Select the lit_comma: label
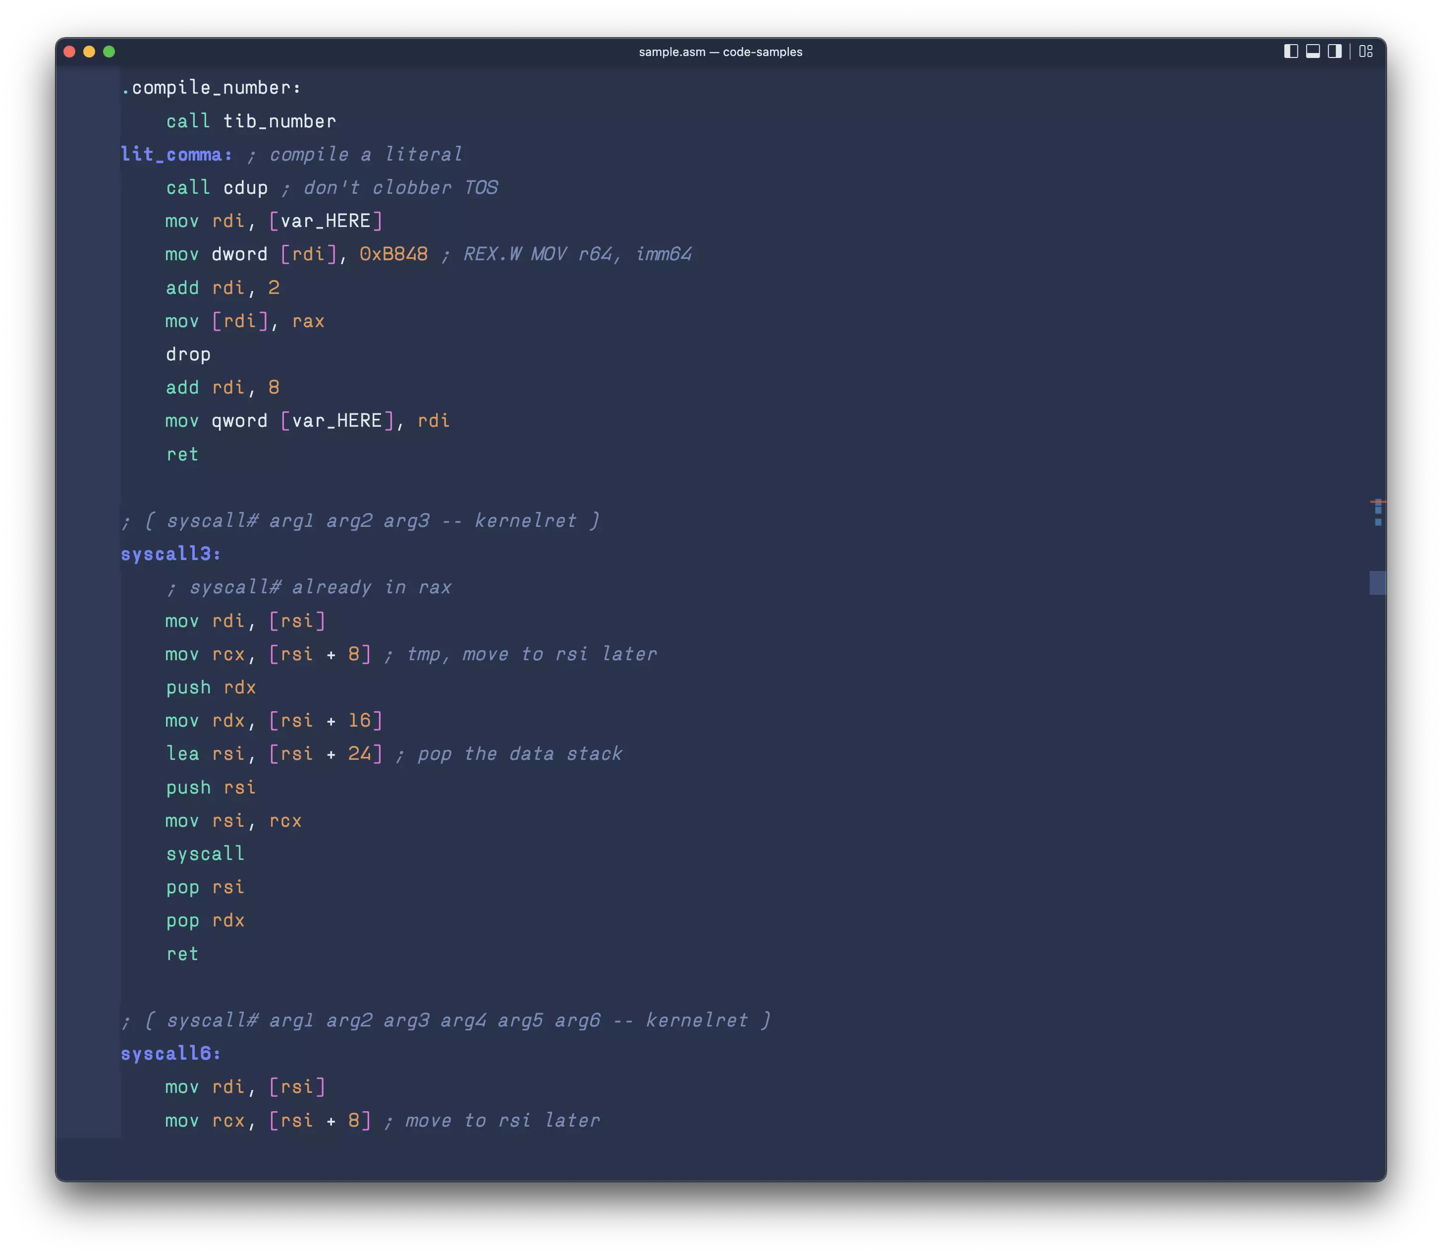This screenshot has width=1442, height=1255. [x=176, y=154]
